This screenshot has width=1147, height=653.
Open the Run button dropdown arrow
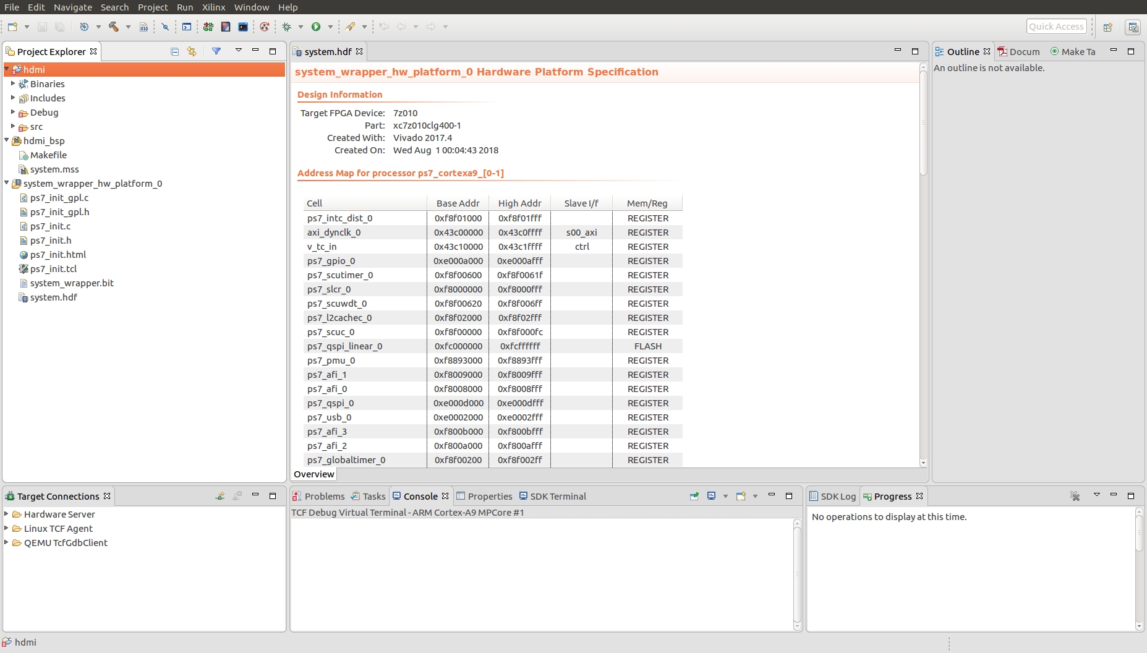[330, 27]
